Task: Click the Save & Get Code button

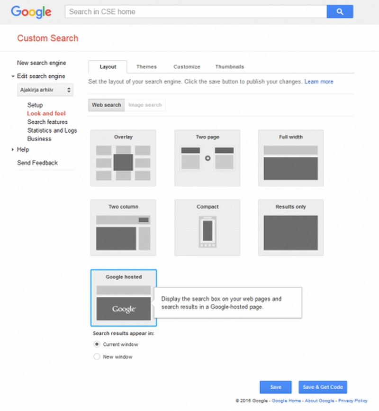Action: point(323,387)
